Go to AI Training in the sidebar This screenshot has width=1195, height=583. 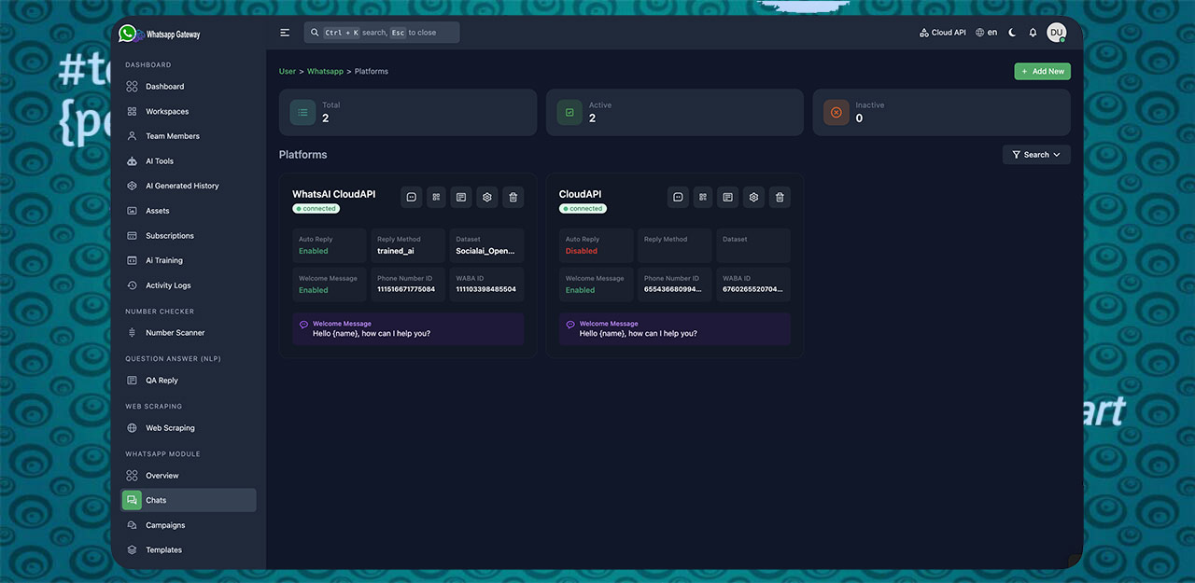pos(164,260)
